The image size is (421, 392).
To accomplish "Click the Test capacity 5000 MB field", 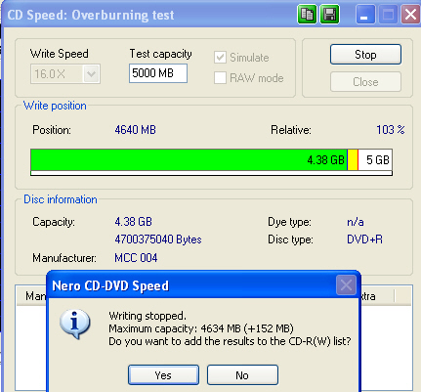I will pyautogui.click(x=158, y=73).
